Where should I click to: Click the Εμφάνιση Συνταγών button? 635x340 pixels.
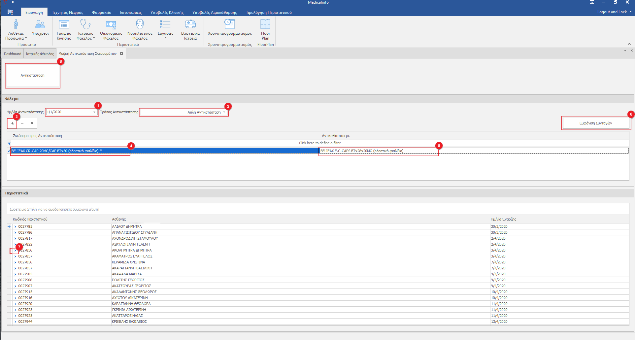(595, 123)
